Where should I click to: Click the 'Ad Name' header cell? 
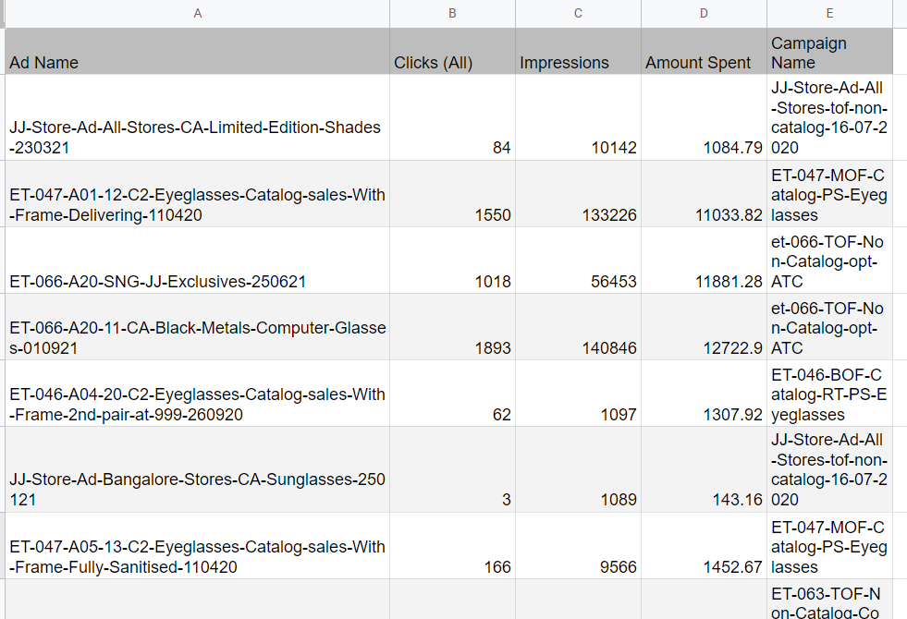point(197,51)
